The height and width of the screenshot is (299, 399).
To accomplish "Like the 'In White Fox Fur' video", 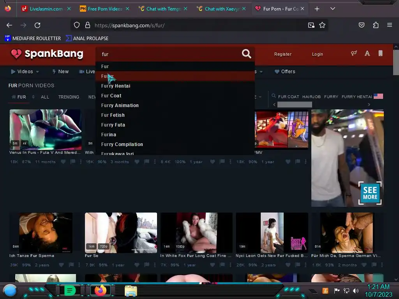I will click(x=212, y=265).
